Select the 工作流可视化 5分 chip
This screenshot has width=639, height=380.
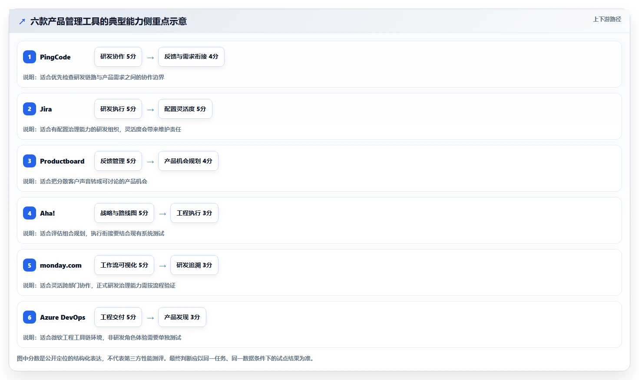click(x=124, y=265)
